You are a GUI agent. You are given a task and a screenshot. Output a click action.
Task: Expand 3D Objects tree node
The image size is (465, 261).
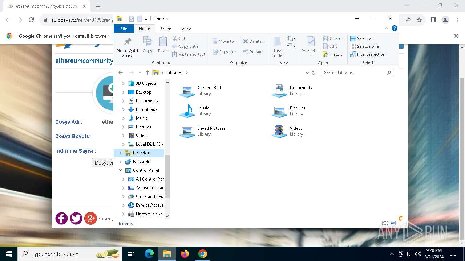click(x=123, y=83)
